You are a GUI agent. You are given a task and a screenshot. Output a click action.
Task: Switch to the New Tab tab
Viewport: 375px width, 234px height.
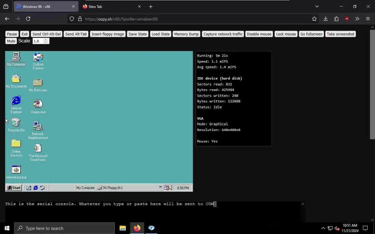pyautogui.click(x=111, y=6)
